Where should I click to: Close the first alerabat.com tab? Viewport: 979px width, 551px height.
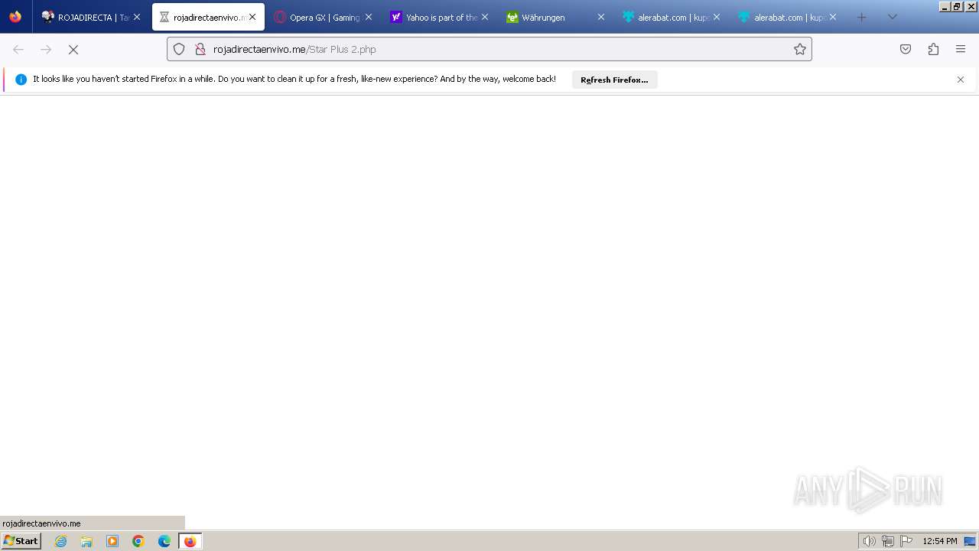click(717, 17)
